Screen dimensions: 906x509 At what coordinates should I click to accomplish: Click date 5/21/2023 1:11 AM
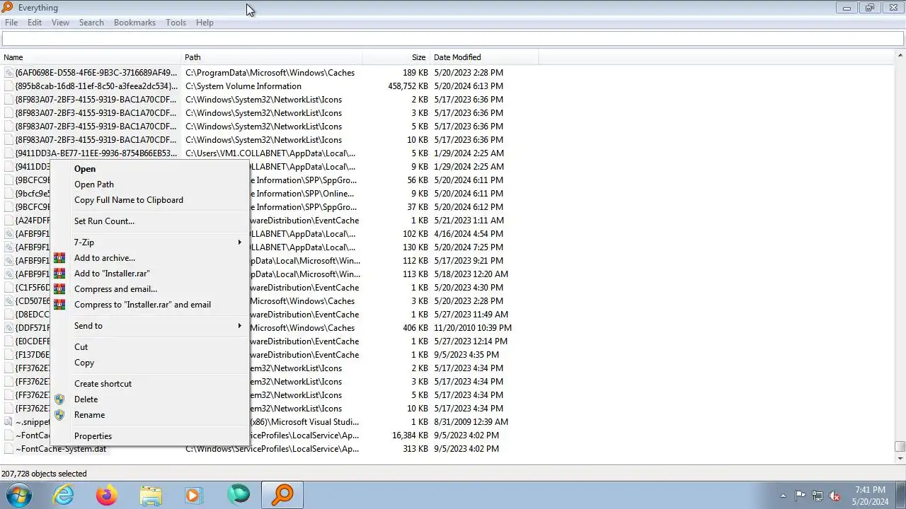469,221
